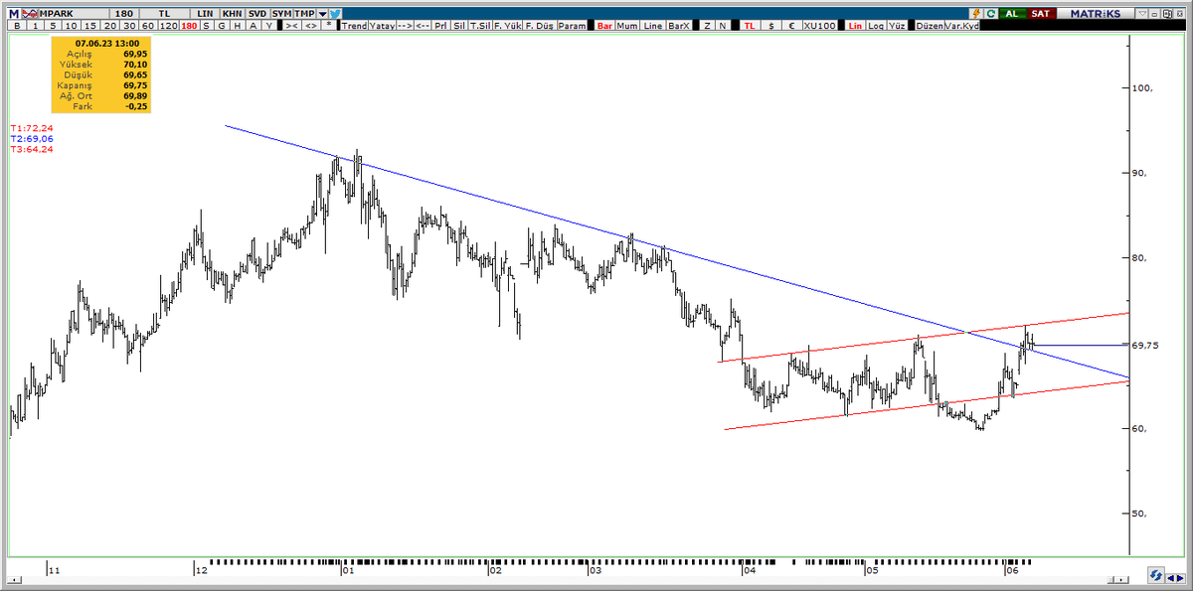Open the Düzen layout menu
Image resolution: width=1193 pixels, height=591 pixels.
[x=930, y=26]
